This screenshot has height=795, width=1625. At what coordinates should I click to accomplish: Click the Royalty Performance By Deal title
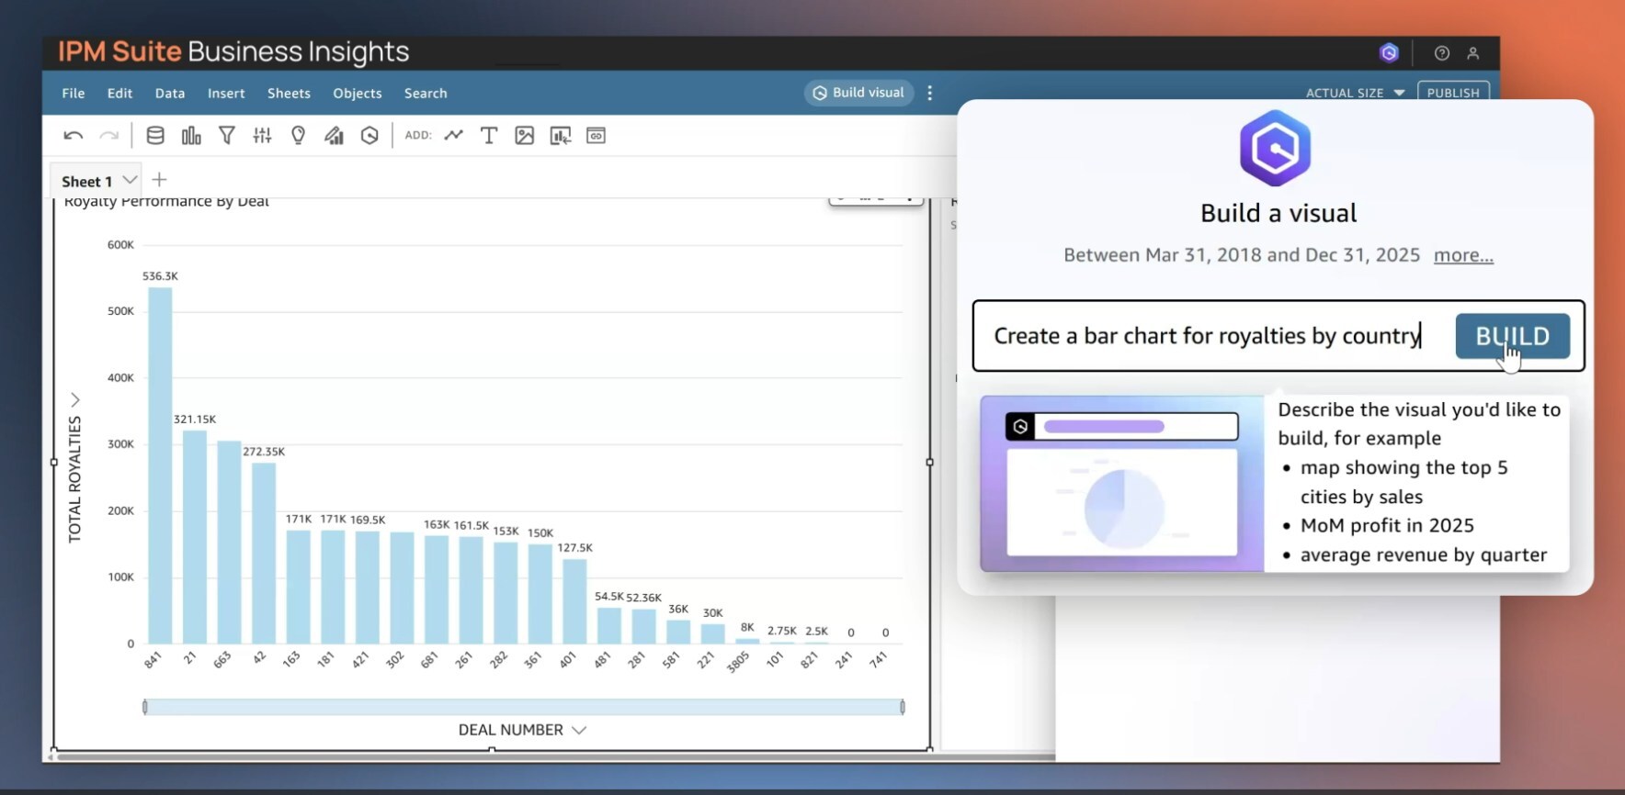(166, 202)
